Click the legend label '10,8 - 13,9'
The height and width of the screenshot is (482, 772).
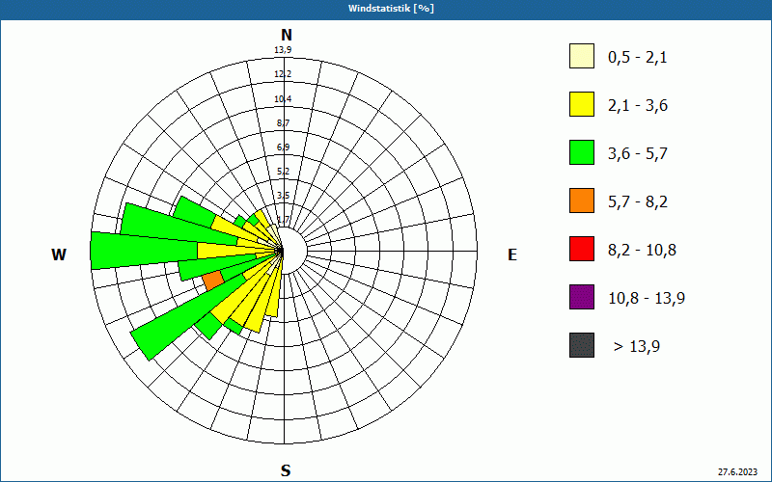click(x=647, y=299)
